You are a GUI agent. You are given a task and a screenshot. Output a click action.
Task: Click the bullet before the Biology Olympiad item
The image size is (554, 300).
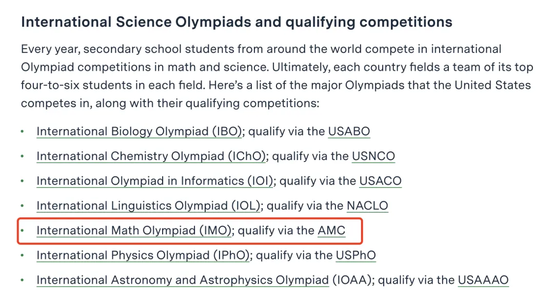coord(22,131)
